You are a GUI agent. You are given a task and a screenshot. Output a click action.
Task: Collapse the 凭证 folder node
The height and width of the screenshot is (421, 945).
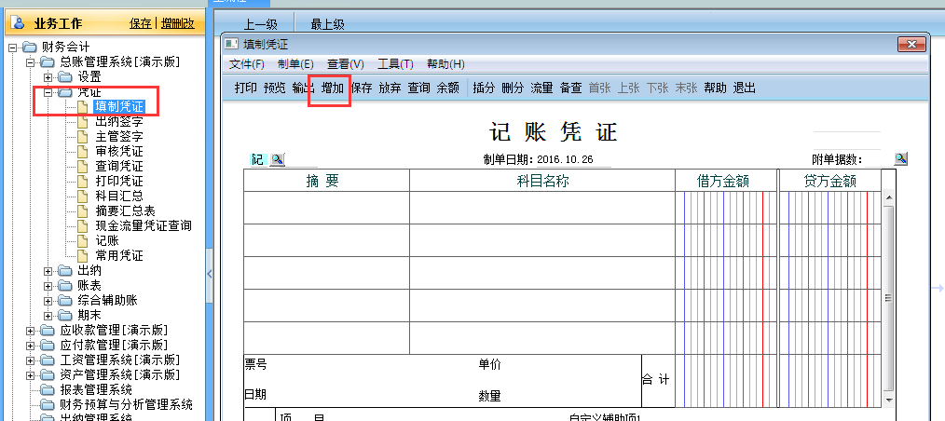pos(48,92)
